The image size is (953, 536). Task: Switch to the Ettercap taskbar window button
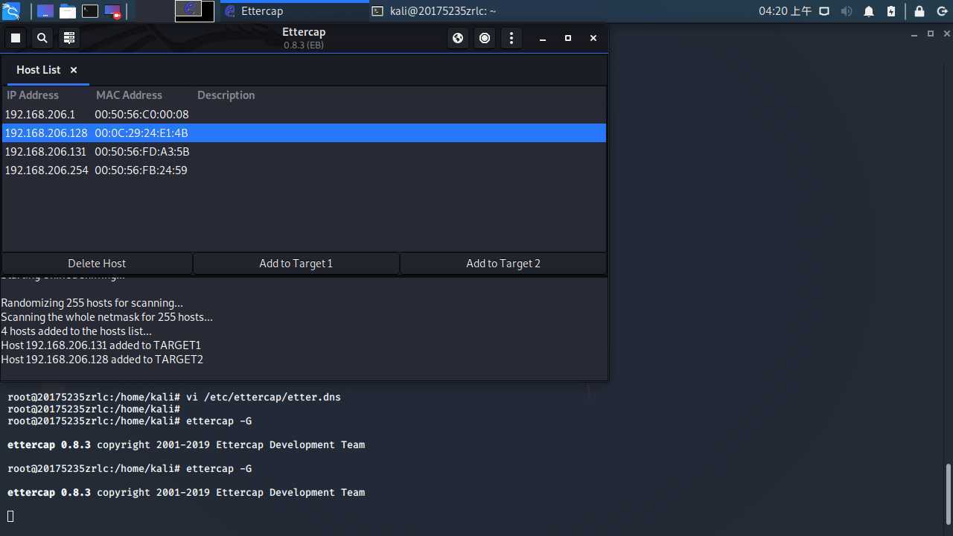pyautogui.click(x=294, y=11)
